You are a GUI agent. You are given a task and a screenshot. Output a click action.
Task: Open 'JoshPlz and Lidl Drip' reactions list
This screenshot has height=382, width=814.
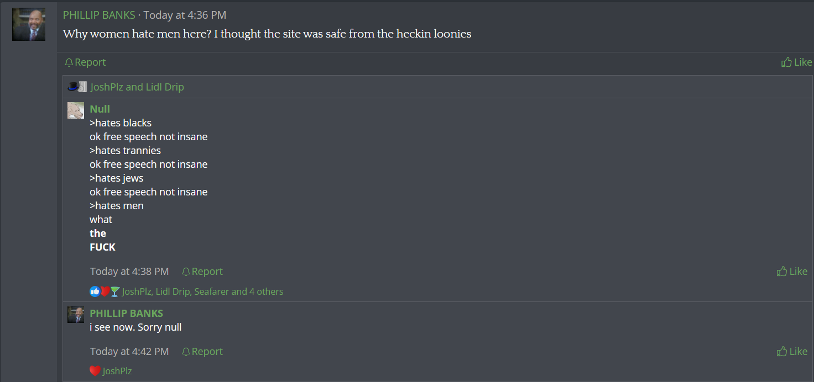click(137, 87)
